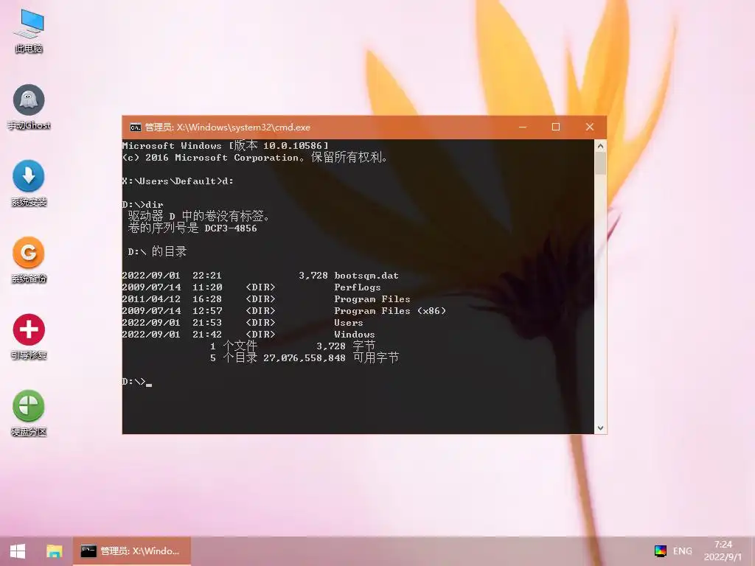
Task: Click the Program Files (x86) entry
Action: tap(390, 311)
